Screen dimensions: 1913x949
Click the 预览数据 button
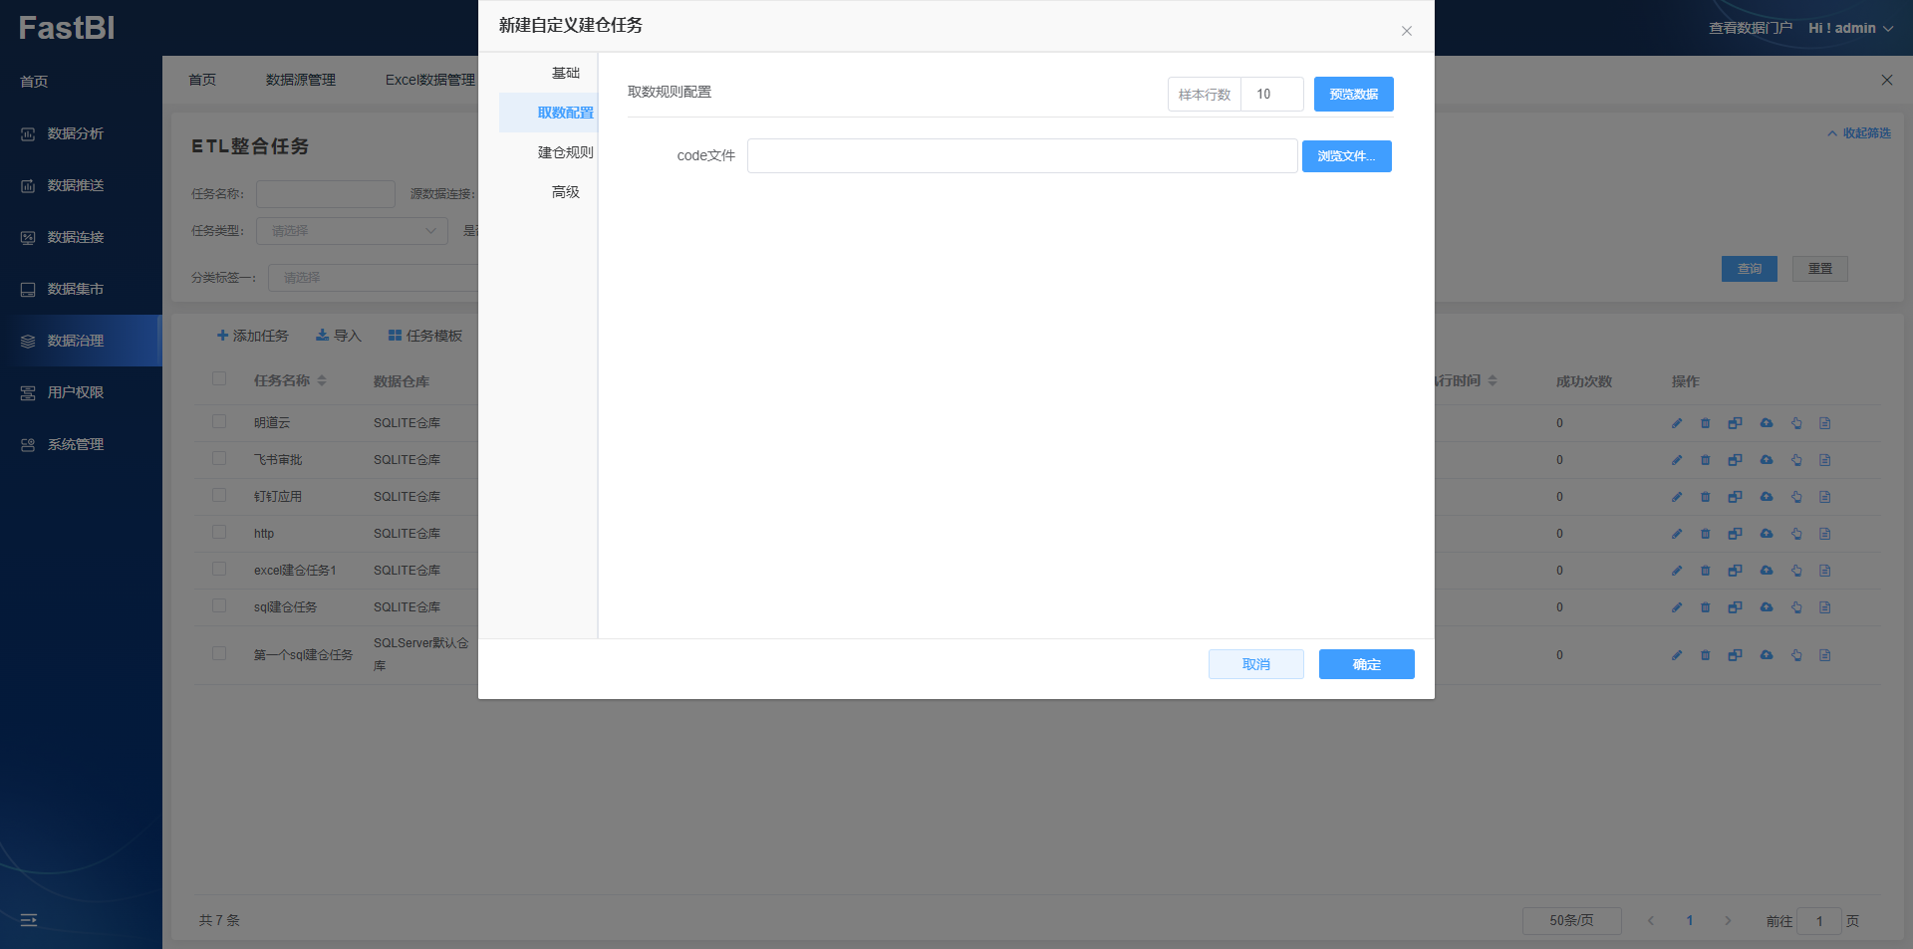point(1353,95)
